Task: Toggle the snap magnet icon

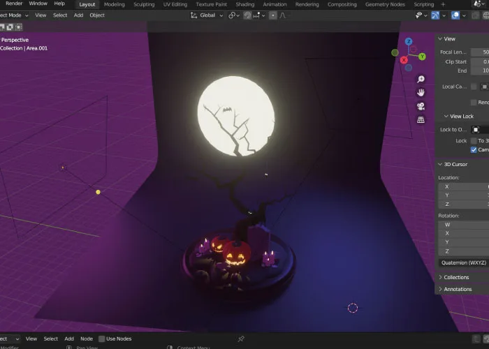Action: coord(247,15)
